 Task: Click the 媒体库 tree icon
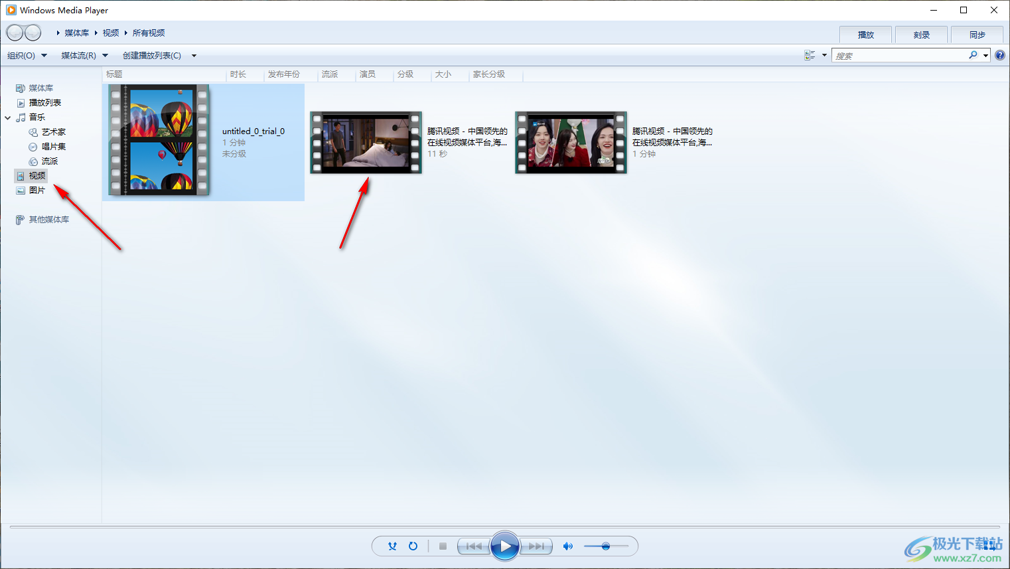click(x=21, y=88)
